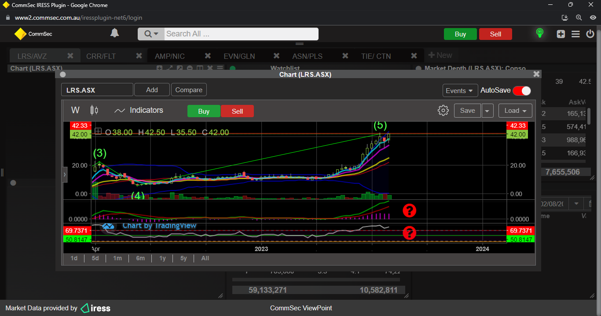Open the search type dropdown
Screen dimensions: 601x316
tap(151, 34)
